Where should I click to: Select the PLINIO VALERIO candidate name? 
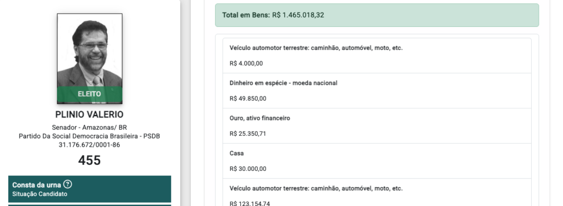[90, 115]
